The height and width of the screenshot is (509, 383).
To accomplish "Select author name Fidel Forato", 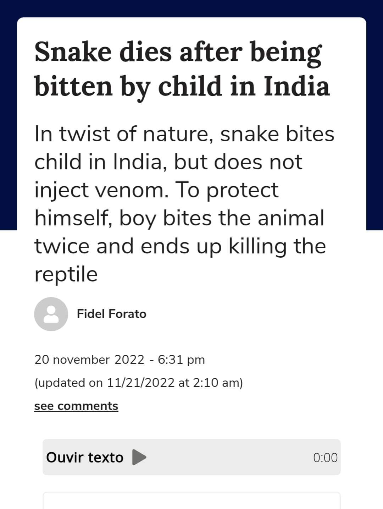I will [x=111, y=314].
